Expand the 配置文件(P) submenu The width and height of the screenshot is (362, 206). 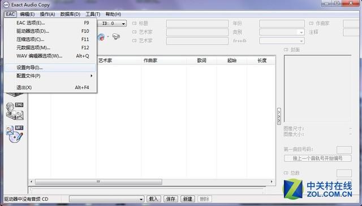point(50,76)
